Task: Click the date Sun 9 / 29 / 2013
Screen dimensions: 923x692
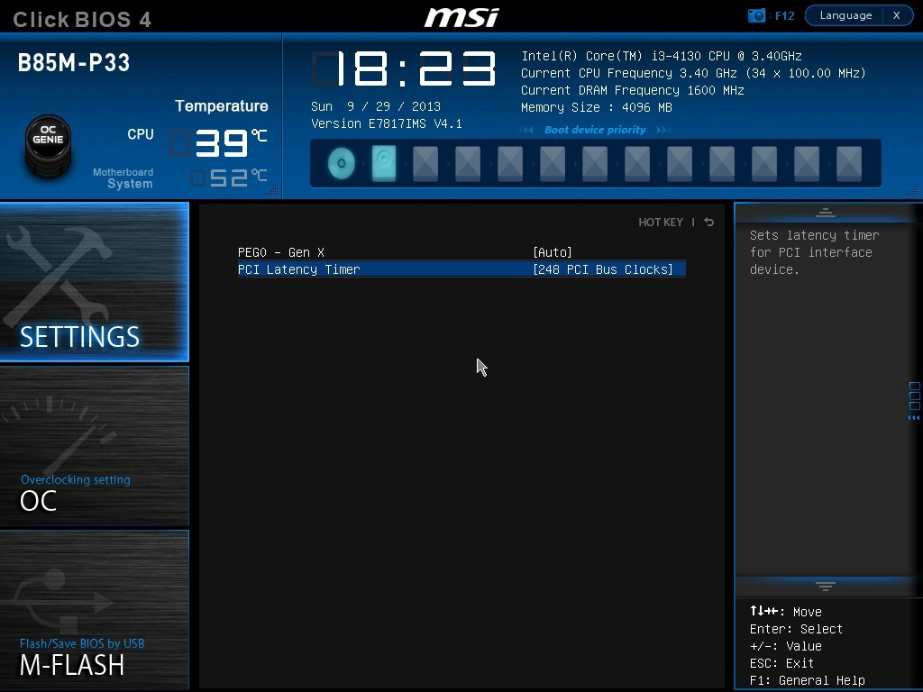Action: [376, 106]
